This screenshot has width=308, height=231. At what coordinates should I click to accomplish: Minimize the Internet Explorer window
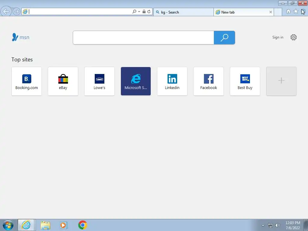(x=283, y=3)
